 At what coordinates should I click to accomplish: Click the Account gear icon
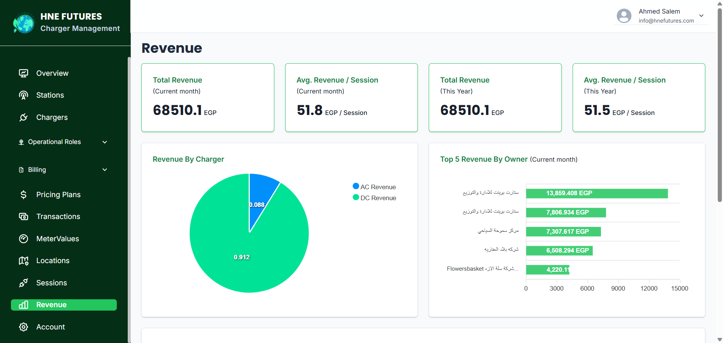[23, 327]
